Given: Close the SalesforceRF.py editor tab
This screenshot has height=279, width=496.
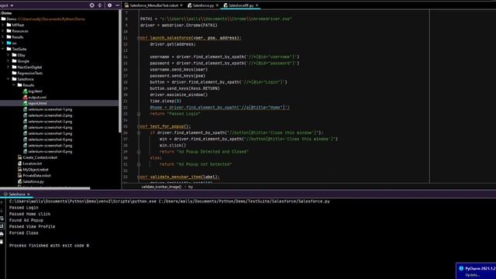Looking at the screenshot, I should pyautogui.click(x=257, y=5).
